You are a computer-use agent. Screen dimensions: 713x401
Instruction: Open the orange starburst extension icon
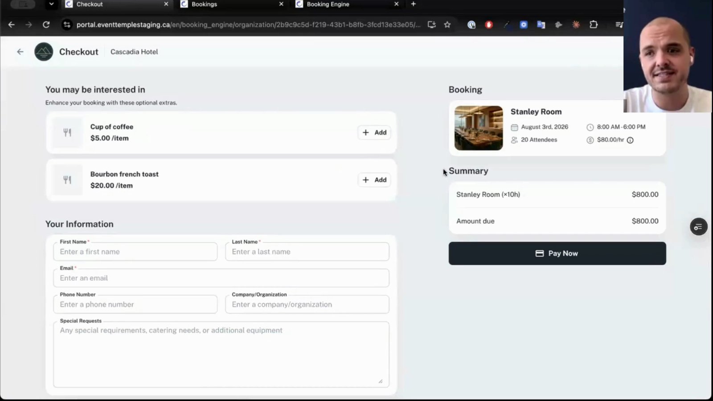[x=576, y=25]
